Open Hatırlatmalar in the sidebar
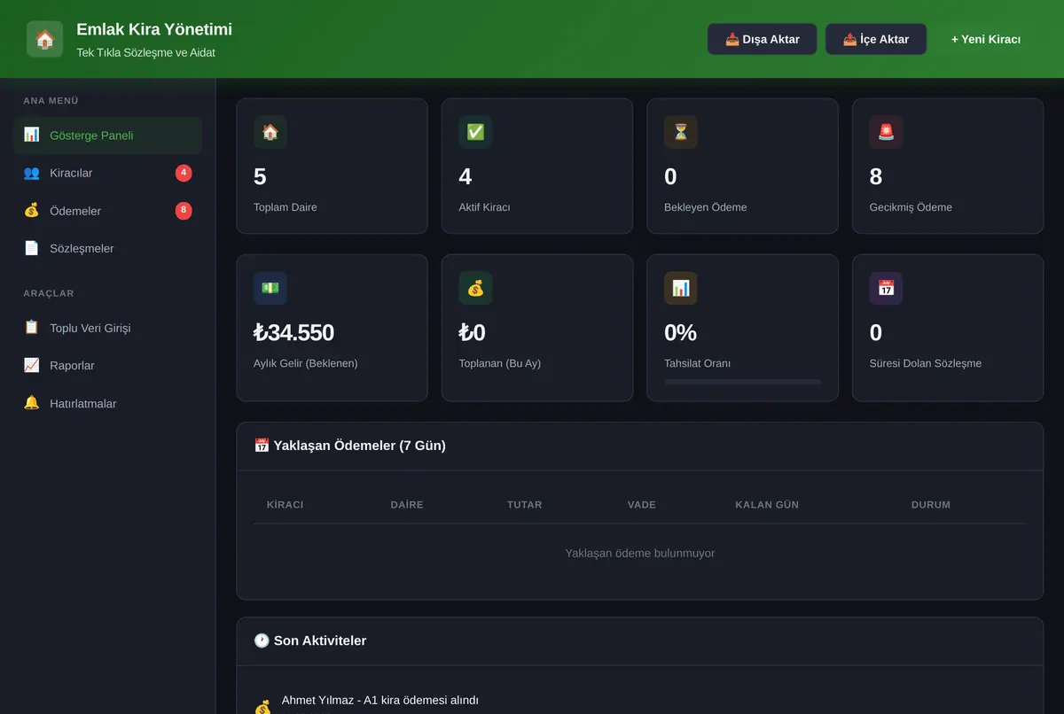Viewport: 1064px width, 714px height. [x=107, y=403]
